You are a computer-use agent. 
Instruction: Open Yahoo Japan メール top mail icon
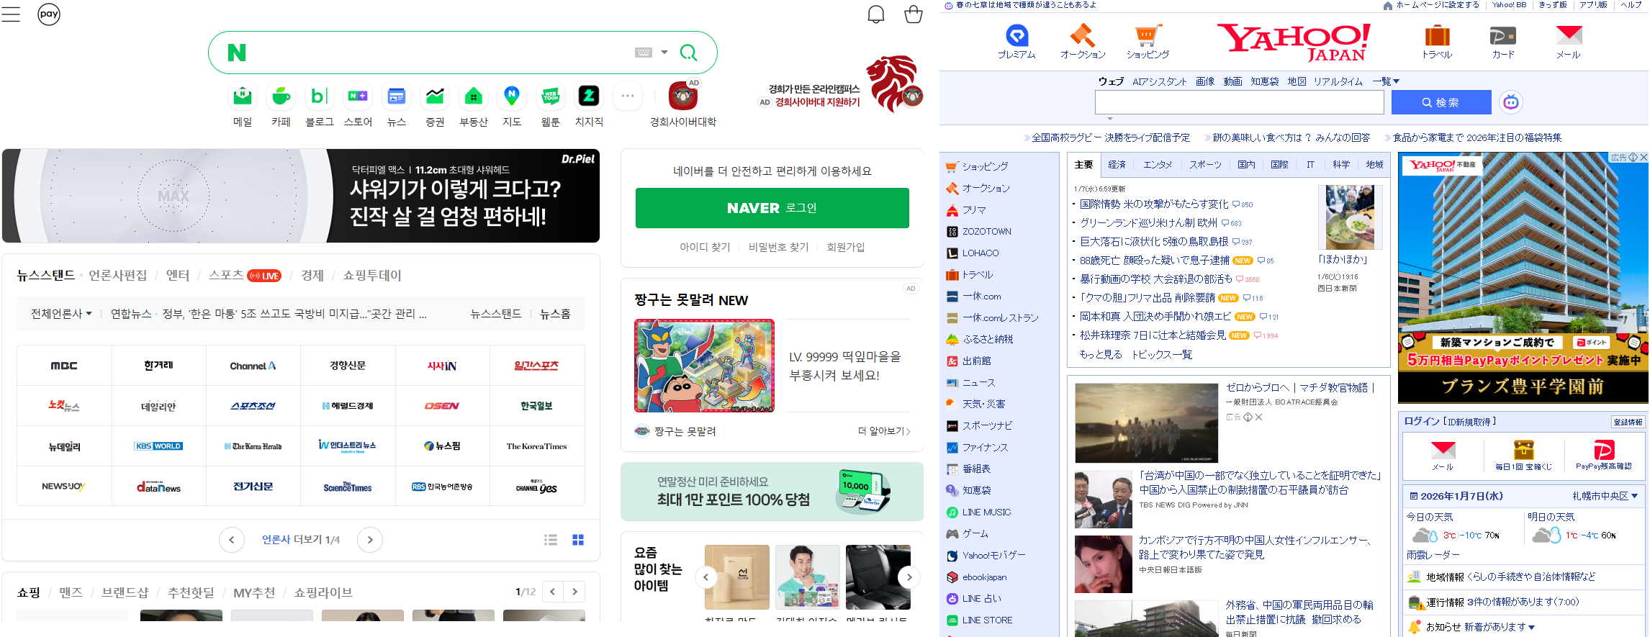(1569, 35)
